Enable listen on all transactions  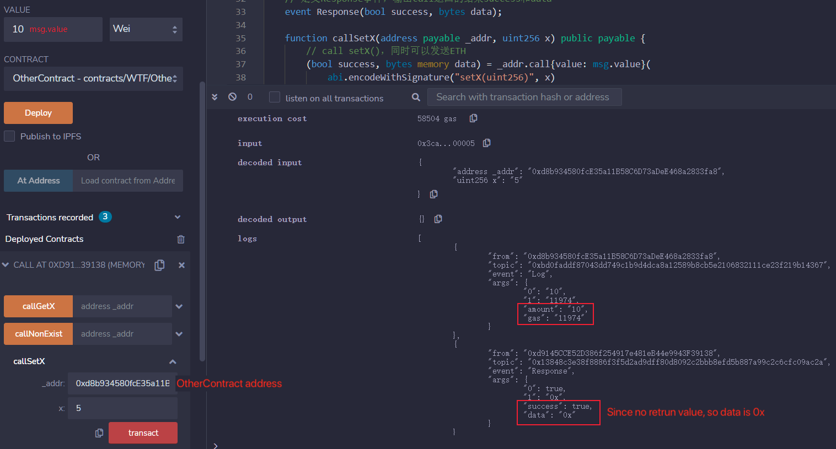(274, 97)
